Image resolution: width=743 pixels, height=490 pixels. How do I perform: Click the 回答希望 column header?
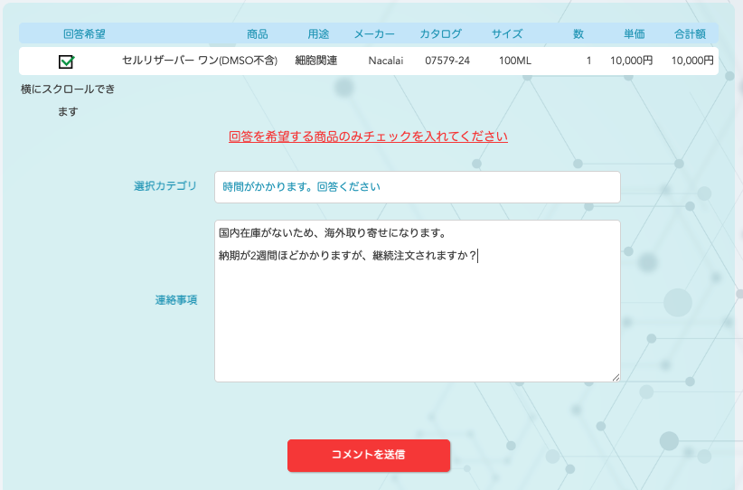point(84,34)
